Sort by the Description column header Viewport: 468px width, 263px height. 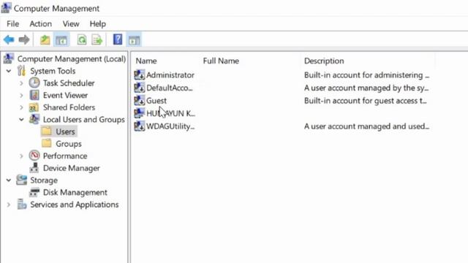pyautogui.click(x=324, y=61)
